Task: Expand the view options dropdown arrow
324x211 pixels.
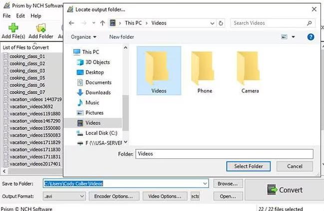Action: (293, 37)
